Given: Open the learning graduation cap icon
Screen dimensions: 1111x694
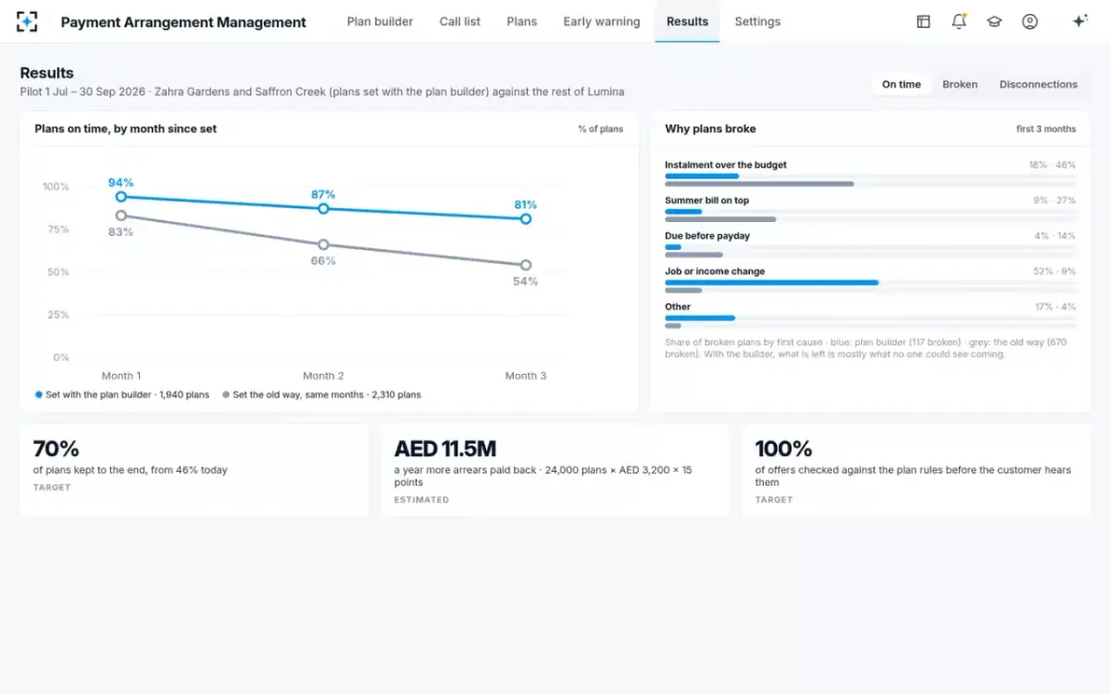Looking at the screenshot, I should coord(994,21).
